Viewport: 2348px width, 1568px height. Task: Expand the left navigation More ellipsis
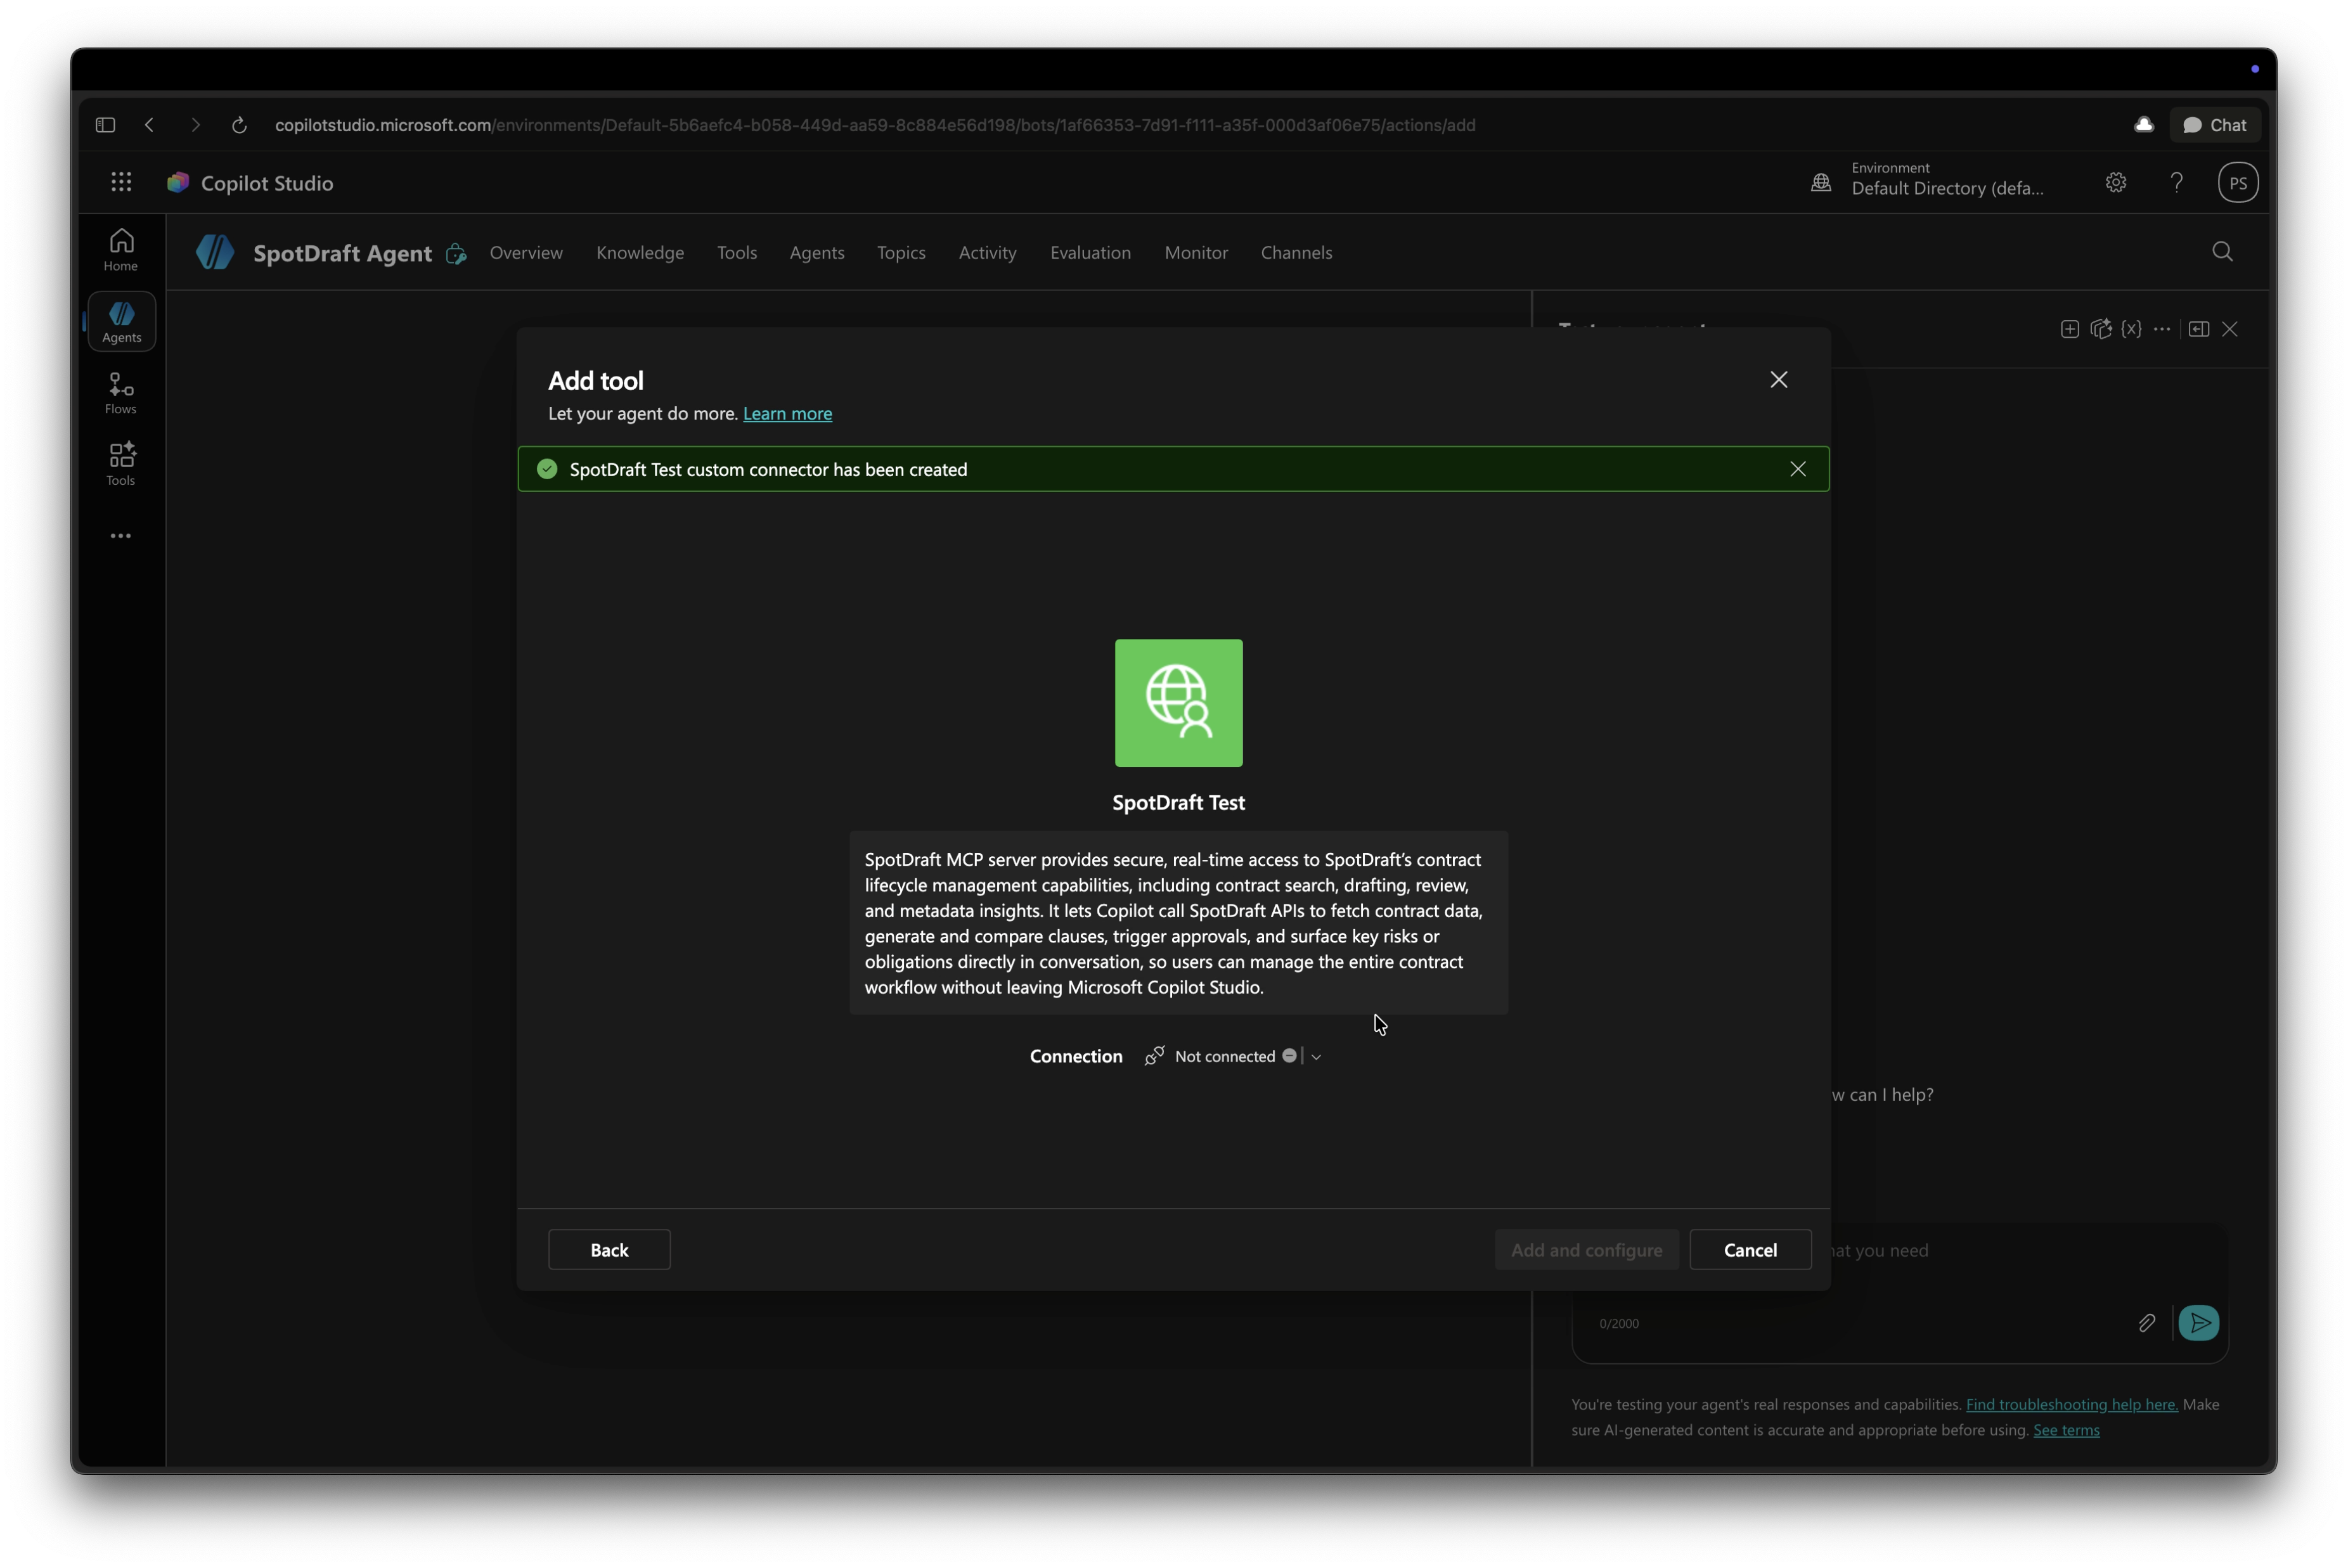pos(121,536)
